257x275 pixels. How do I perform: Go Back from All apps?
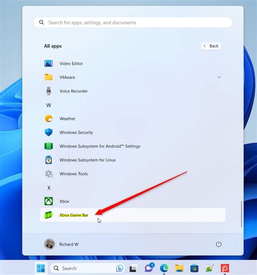(211, 46)
